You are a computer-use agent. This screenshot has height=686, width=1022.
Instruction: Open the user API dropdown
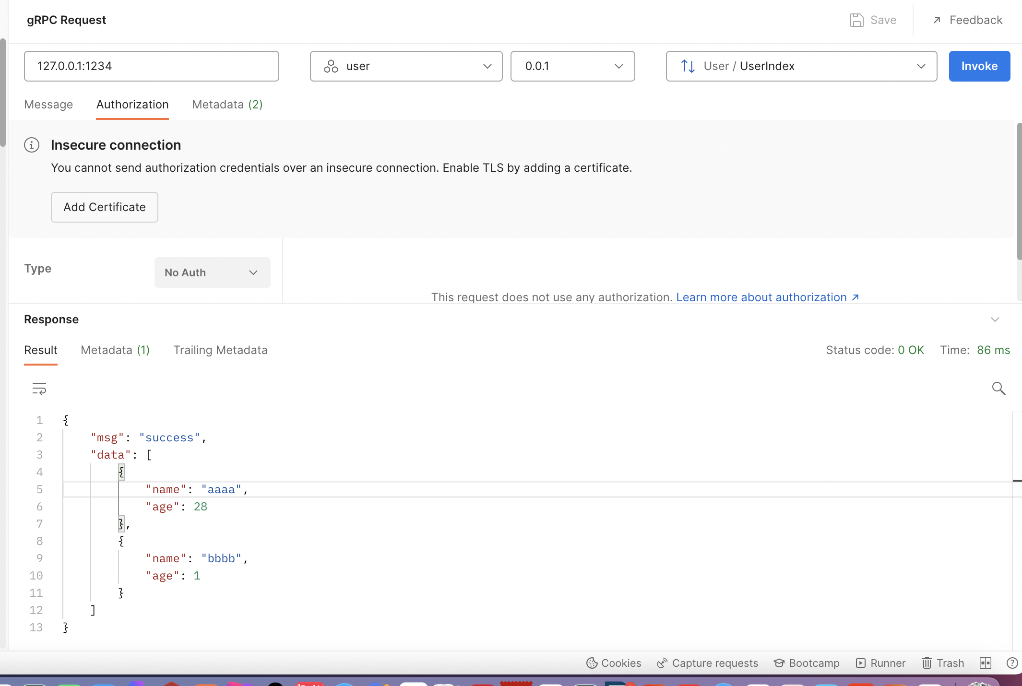click(406, 66)
